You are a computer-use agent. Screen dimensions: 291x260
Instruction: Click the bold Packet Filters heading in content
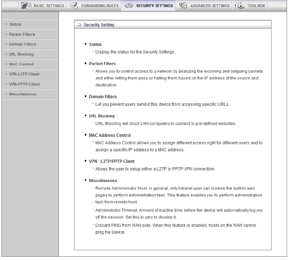tap(102, 64)
